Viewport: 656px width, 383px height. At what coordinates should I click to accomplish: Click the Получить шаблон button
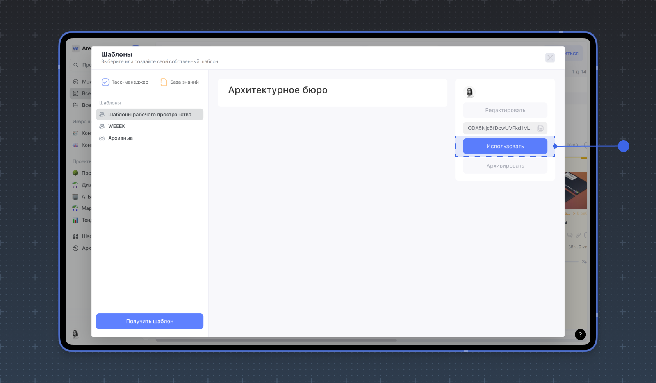click(150, 321)
